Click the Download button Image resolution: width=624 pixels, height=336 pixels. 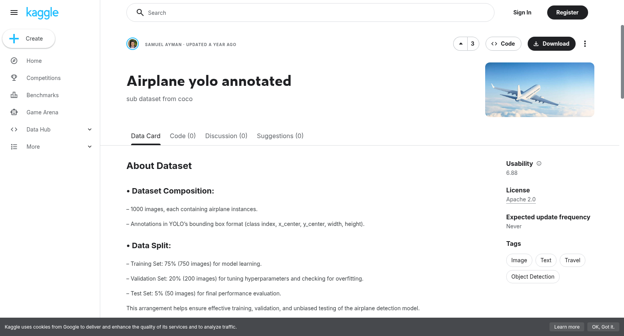click(551, 44)
